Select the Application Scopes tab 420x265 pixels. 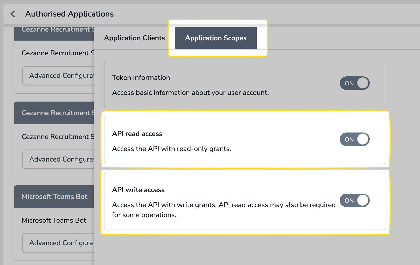pos(216,38)
